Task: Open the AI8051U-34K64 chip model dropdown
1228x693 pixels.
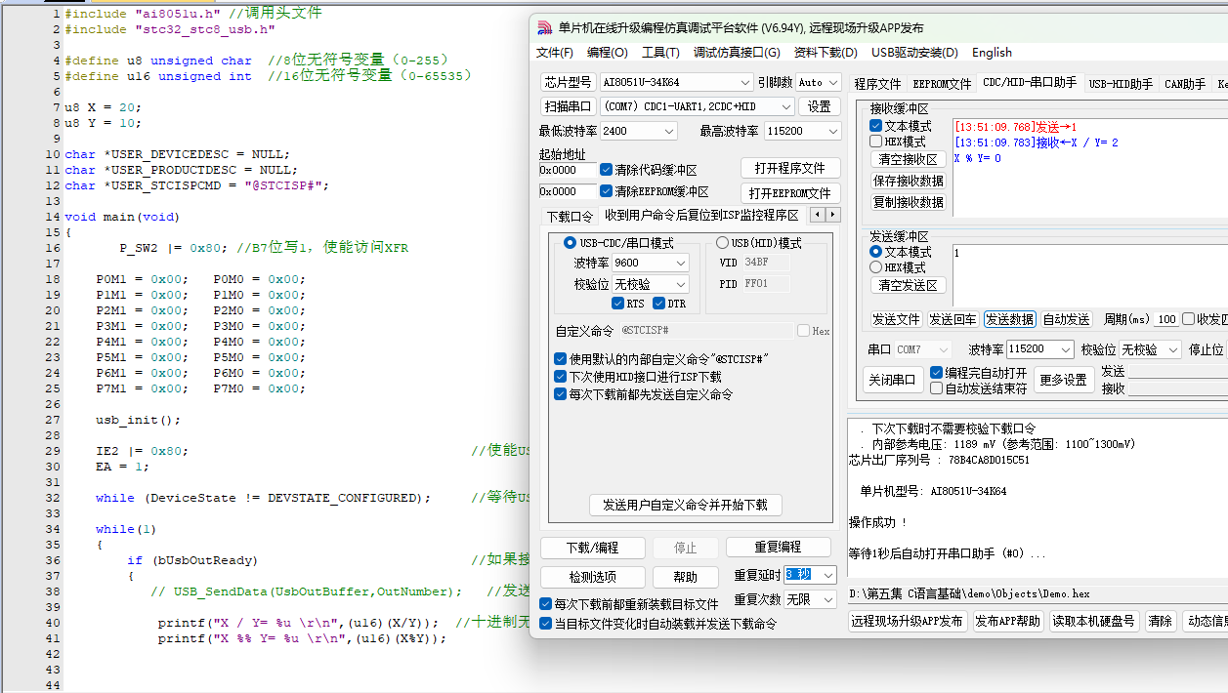Action: (676, 82)
